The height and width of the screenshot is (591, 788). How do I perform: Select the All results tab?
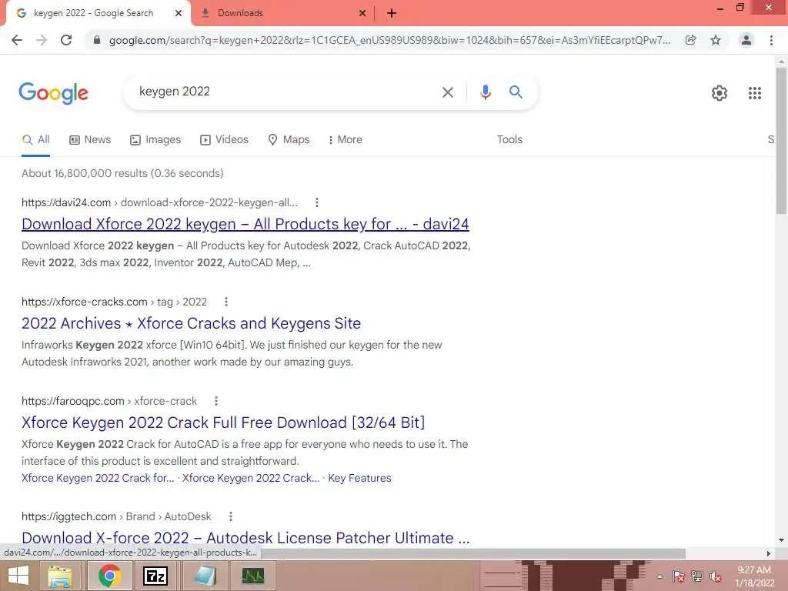35,140
